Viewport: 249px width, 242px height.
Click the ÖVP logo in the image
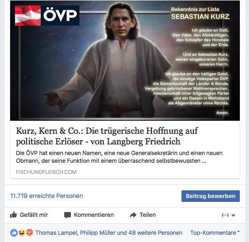tap(60, 15)
